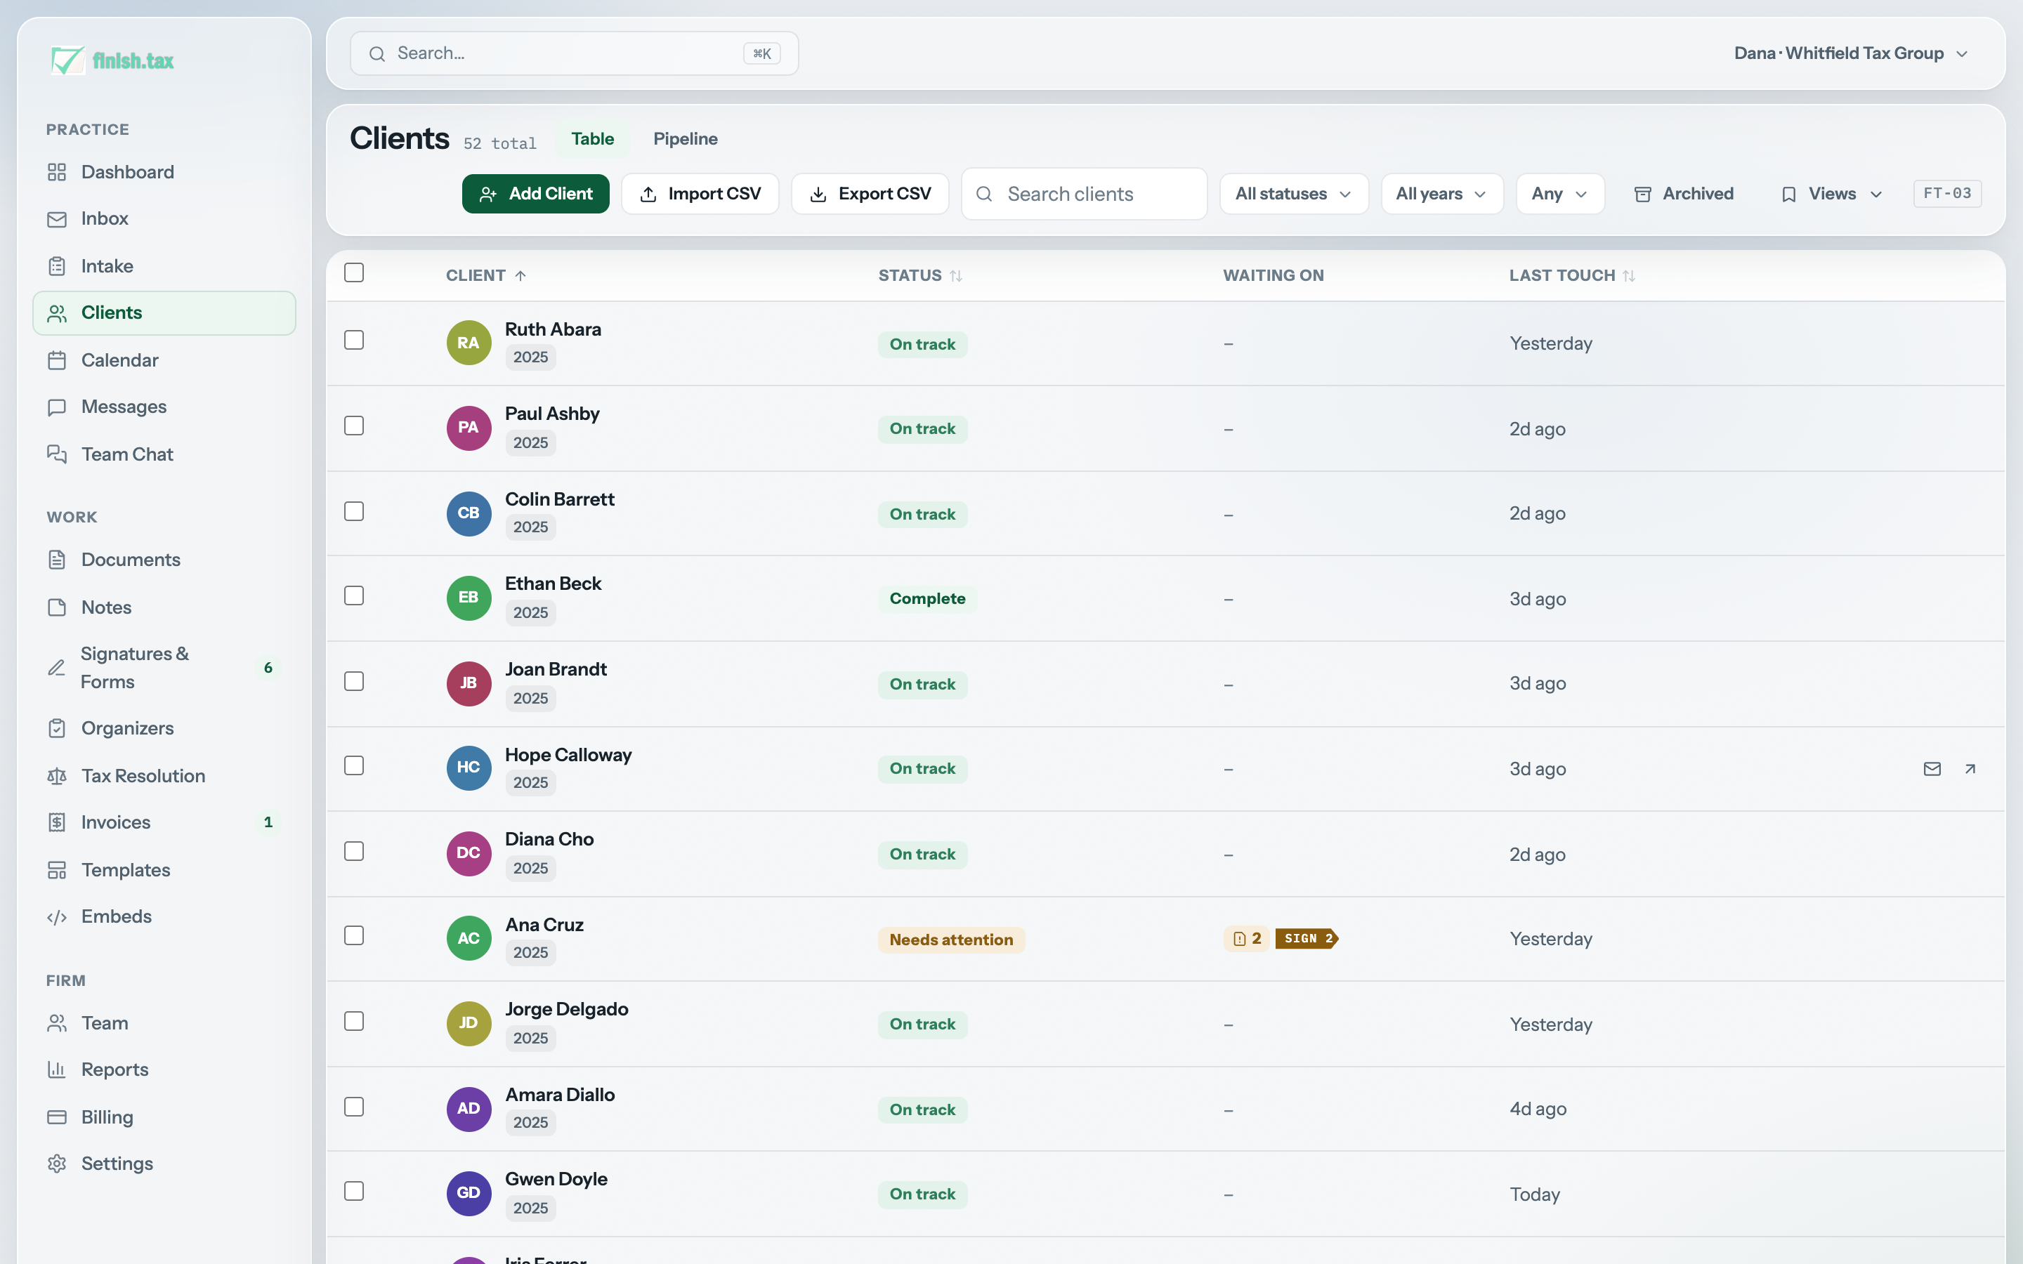Open the All statuses filter dropdown
2023x1264 pixels.
[1293, 194]
